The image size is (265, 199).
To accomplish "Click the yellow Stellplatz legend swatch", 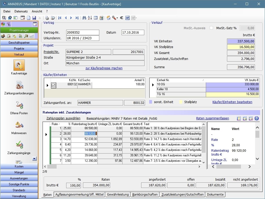I will pos(181,102).
